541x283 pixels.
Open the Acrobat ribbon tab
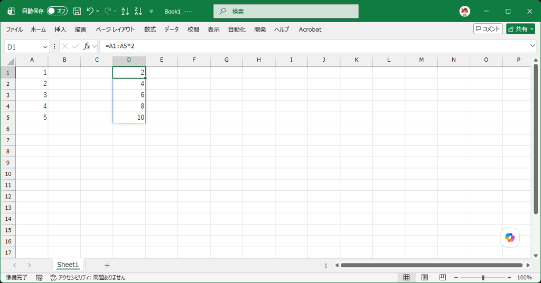(x=310, y=30)
